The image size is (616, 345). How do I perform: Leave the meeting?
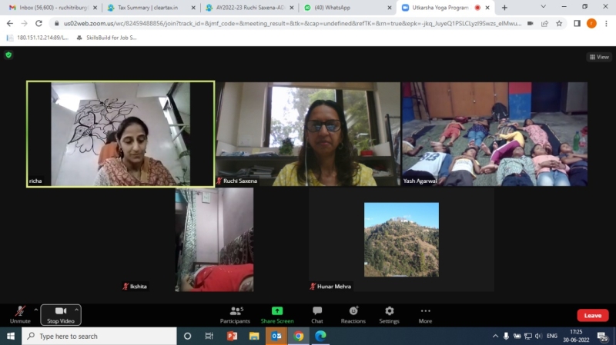592,315
